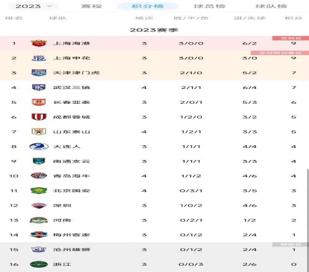Open team name 河南
This screenshot has height=272, width=309.
pyautogui.click(x=62, y=220)
